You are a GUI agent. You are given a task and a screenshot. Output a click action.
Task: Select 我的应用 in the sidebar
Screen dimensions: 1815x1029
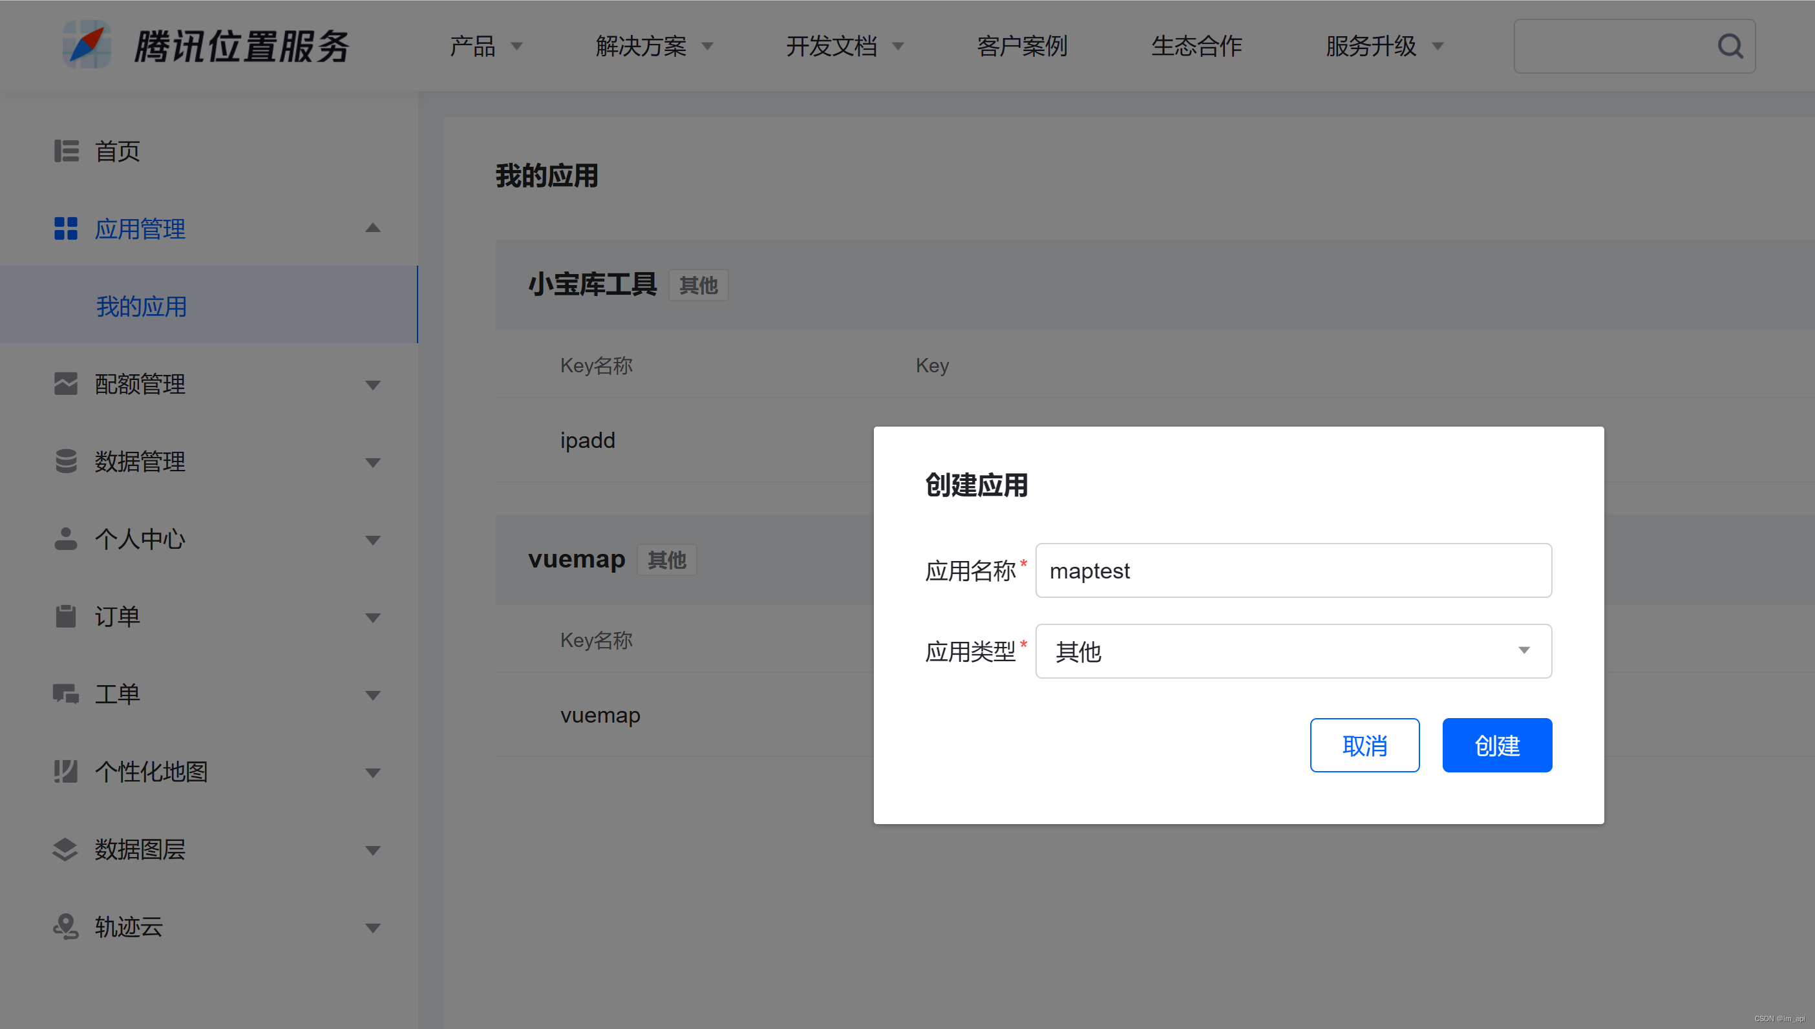[x=142, y=306]
